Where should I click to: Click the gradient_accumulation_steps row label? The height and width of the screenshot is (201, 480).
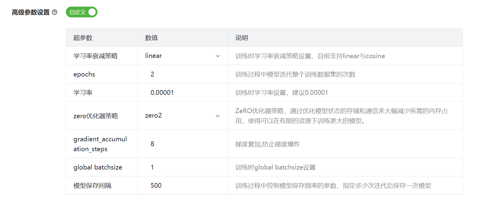(100, 144)
